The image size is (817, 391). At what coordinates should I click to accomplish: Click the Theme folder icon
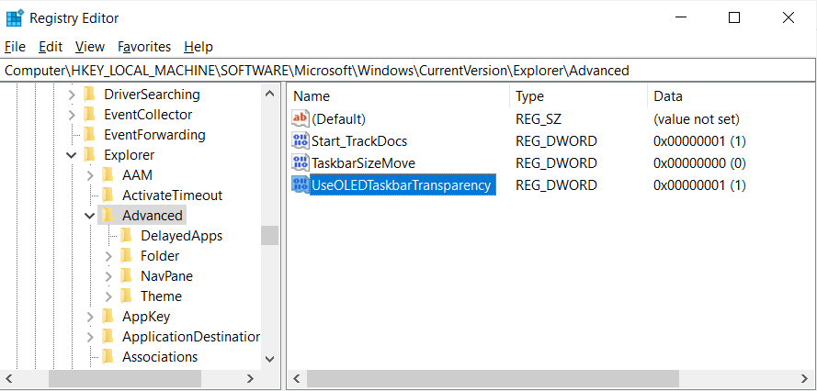pyautogui.click(x=127, y=296)
